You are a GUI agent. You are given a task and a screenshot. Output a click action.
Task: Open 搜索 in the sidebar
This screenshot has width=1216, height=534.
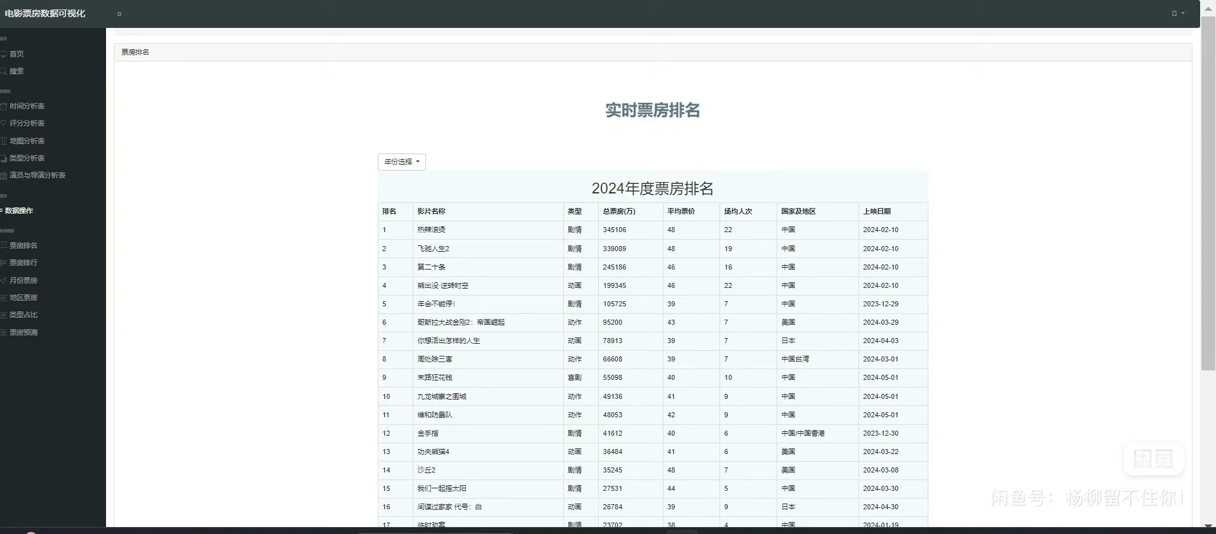(17, 72)
